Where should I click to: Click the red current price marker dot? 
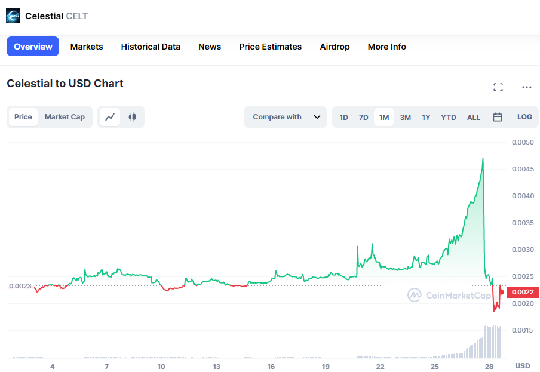point(502,292)
